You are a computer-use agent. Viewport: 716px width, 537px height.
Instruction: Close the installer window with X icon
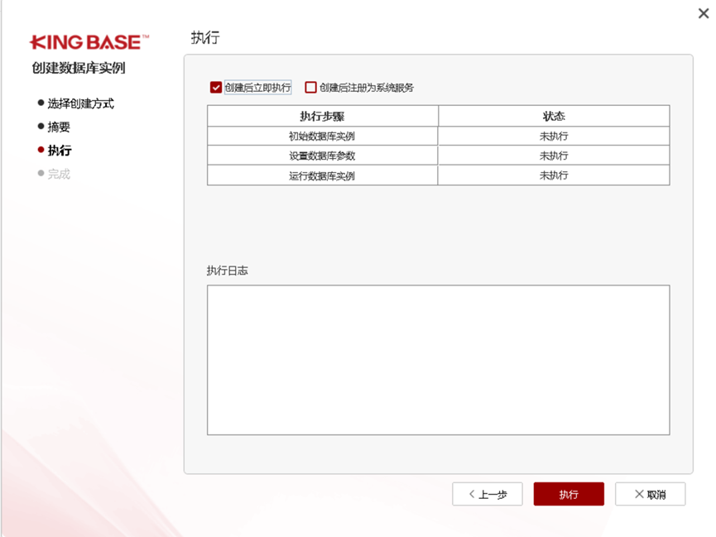pos(704,13)
